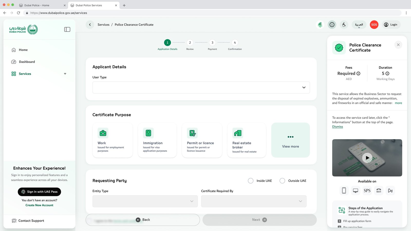
Task: Click the green certificate badge icon
Action: point(339,47)
